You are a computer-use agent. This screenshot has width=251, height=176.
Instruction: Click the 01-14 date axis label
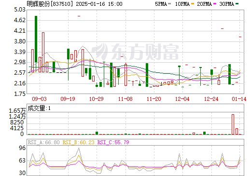click(239, 99)
